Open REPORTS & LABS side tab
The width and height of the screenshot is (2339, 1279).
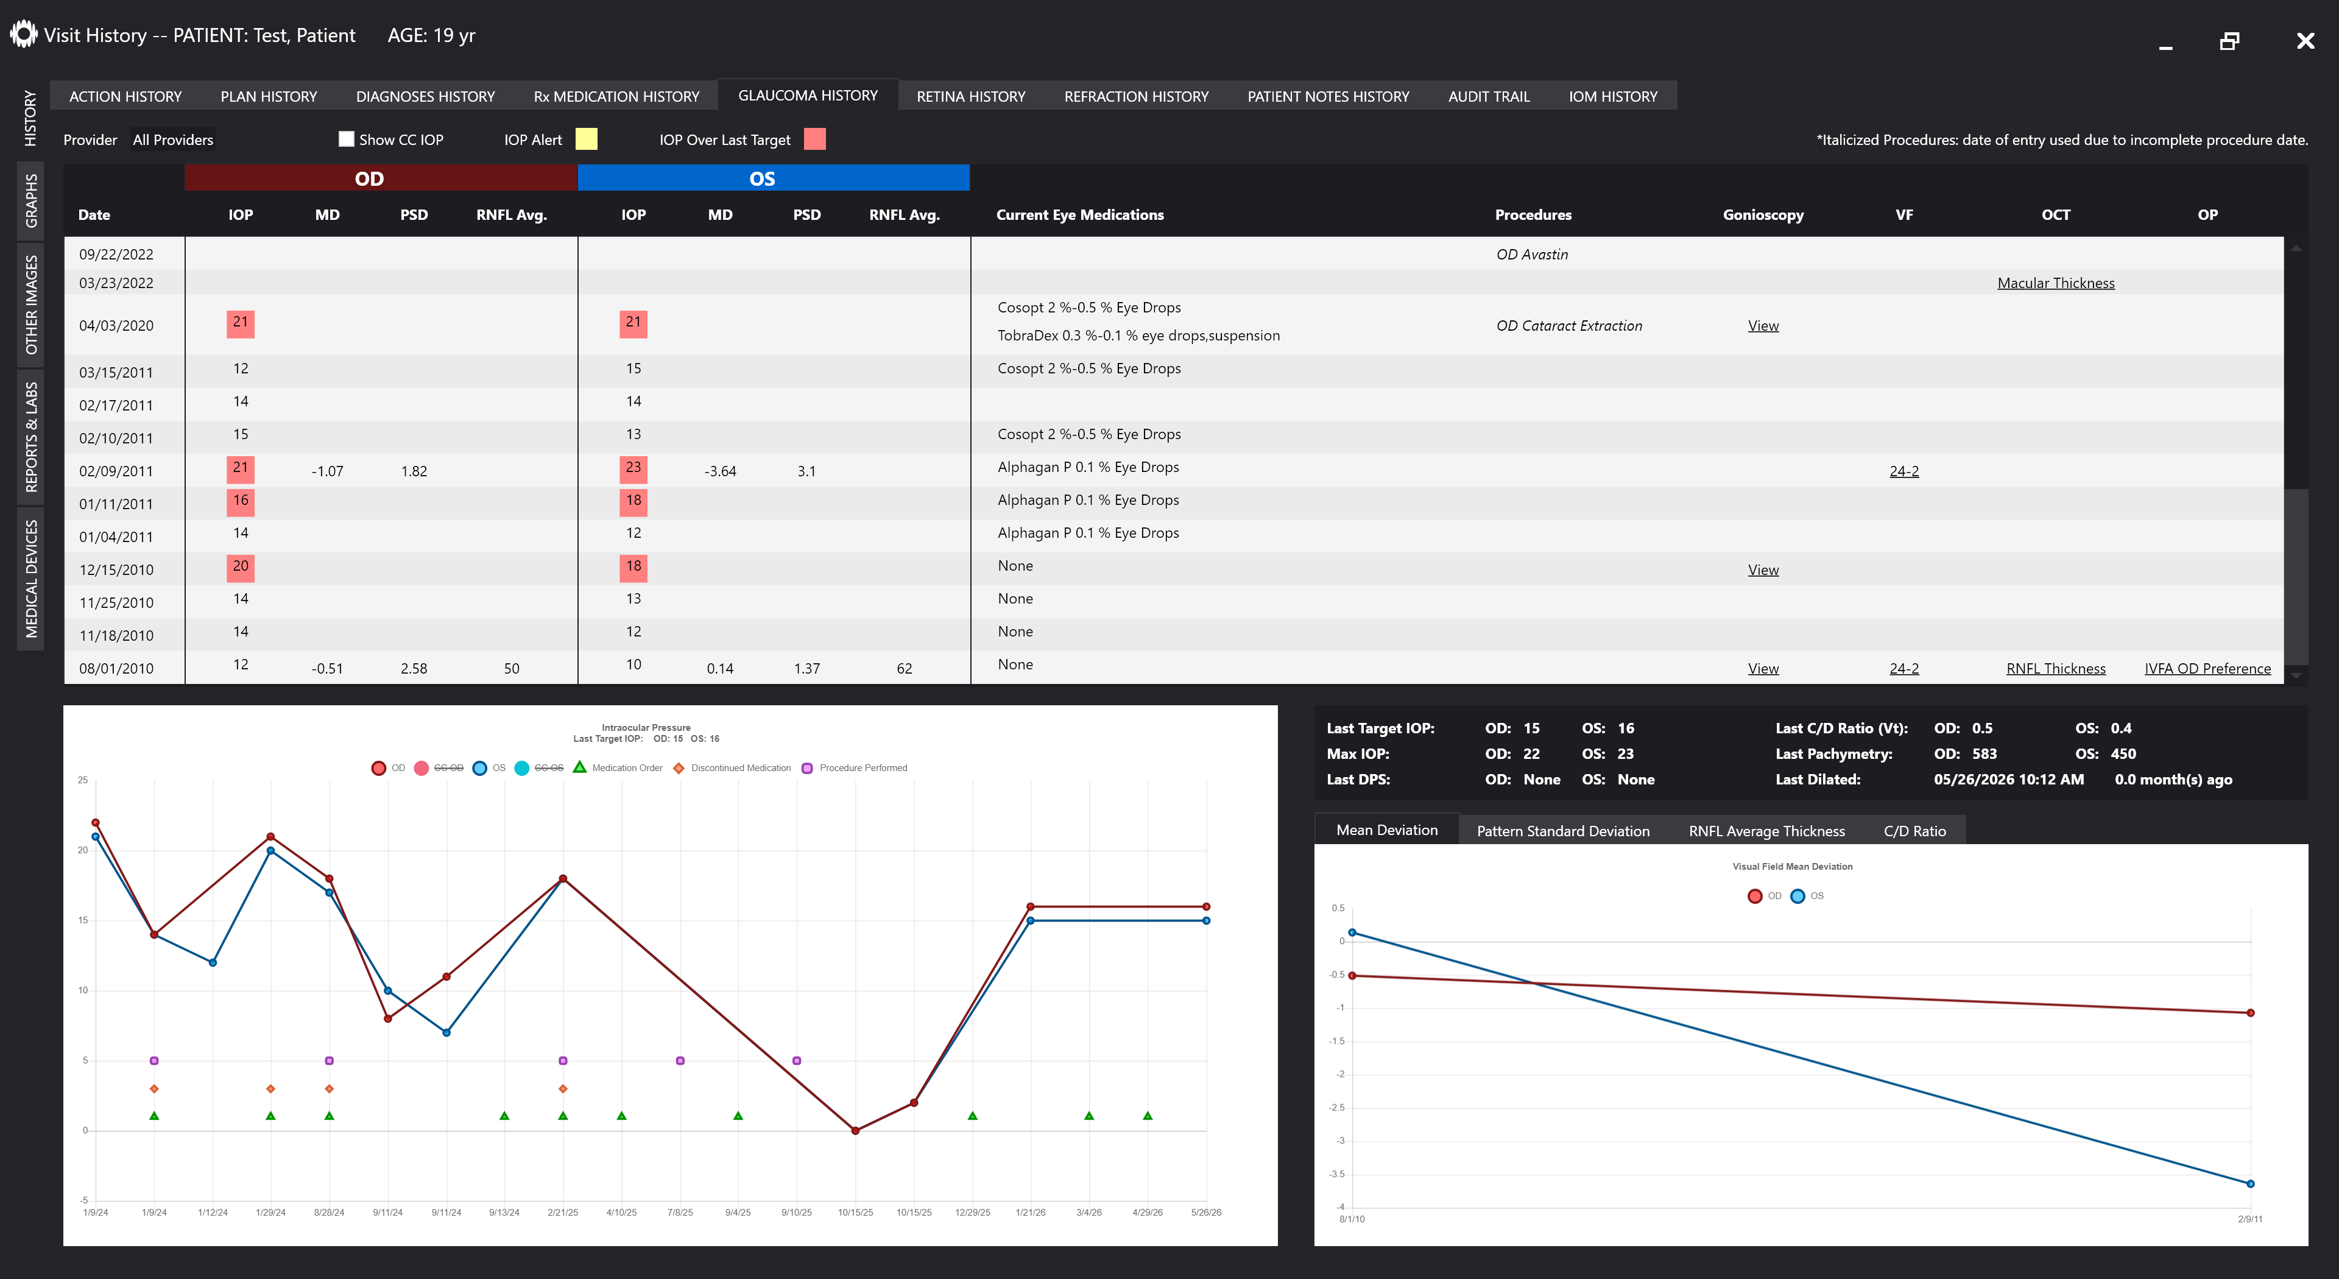coord(30,437)
